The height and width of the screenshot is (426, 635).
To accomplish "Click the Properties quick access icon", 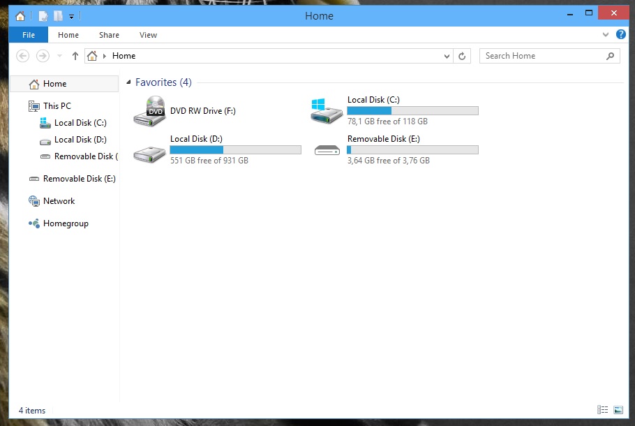I will click(x=43, y=16).
